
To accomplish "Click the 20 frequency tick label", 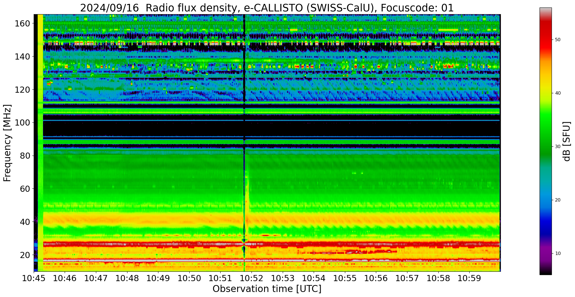I will coord(25,255).
